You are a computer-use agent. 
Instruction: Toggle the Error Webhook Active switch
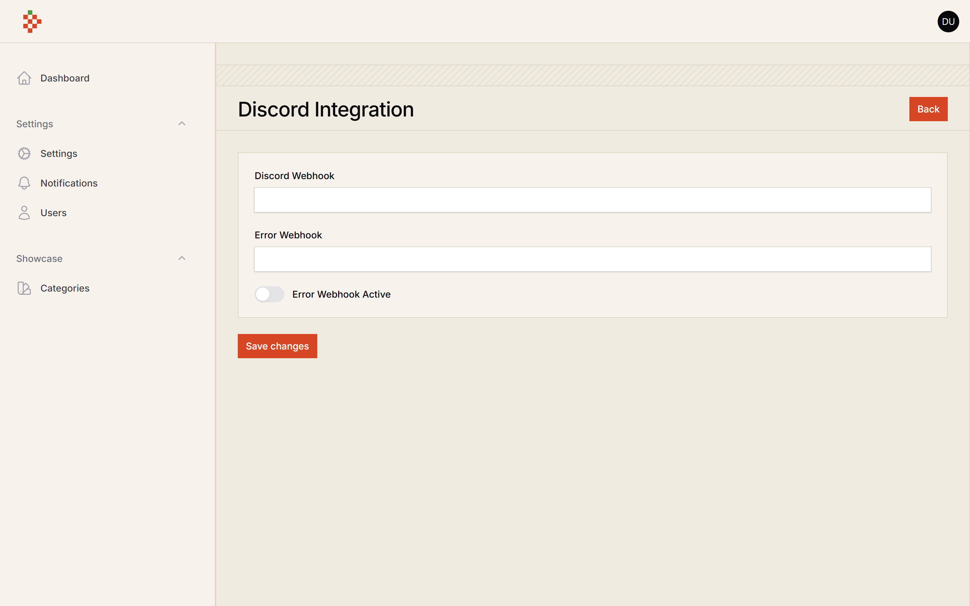(x=269, y=294)
